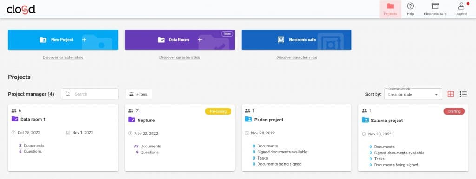Click the purple folder icon of Neptune
This screenshot has width=476, height=179.
[x=132, y=120]
